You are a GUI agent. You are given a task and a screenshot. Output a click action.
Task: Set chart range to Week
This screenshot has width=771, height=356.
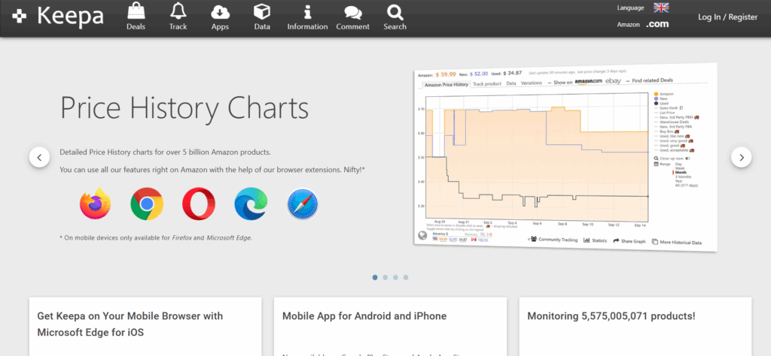pos(680,168)
